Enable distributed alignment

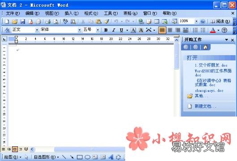click(185, 30)
